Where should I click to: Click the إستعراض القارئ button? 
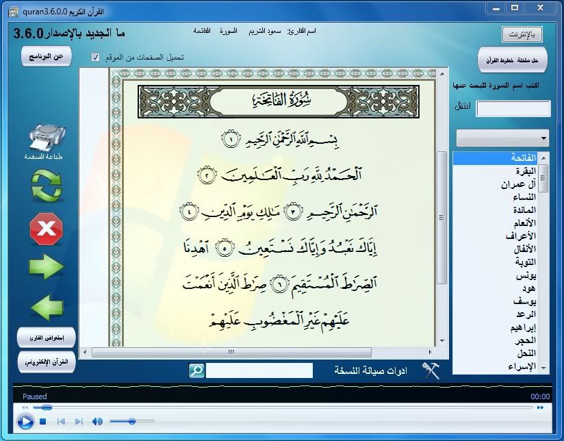pyautogui.click(x=47, y=338)
